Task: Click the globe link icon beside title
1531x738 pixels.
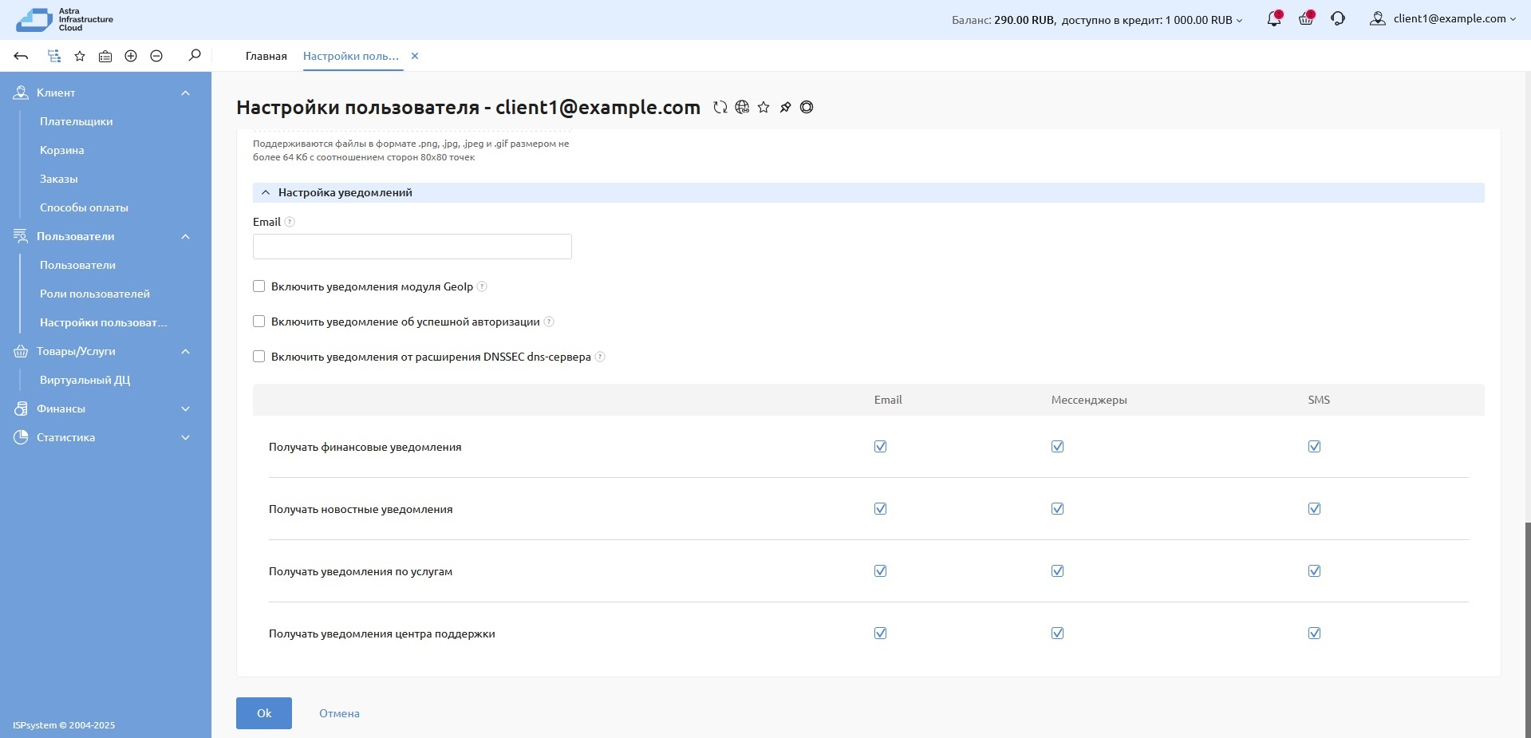Action: click(x=742, y=107)
